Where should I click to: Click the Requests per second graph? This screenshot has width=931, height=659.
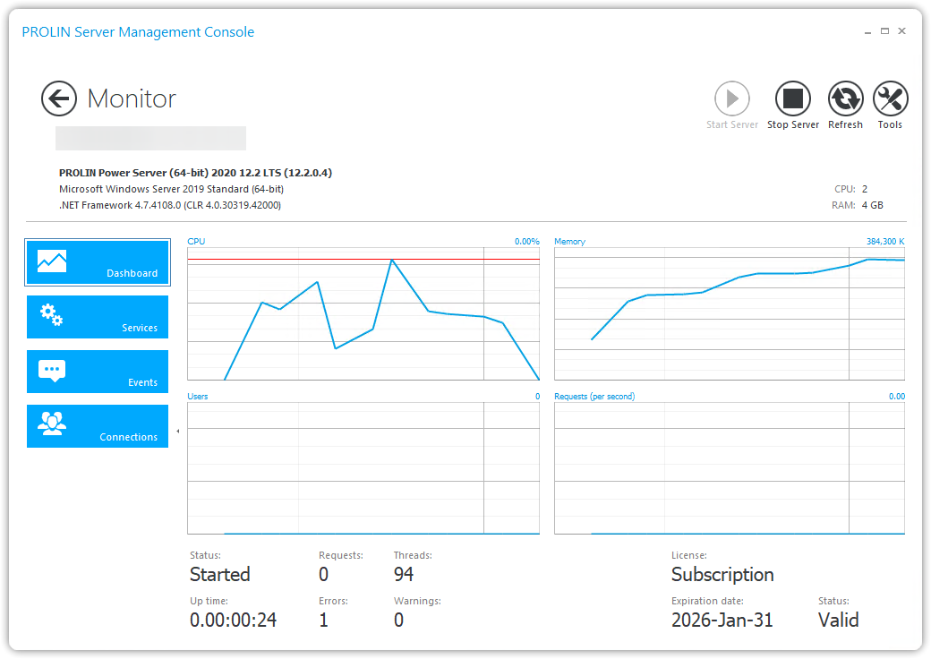[730, 467]
